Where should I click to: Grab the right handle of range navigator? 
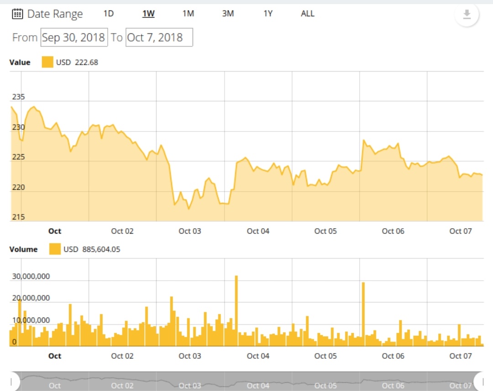483,381
